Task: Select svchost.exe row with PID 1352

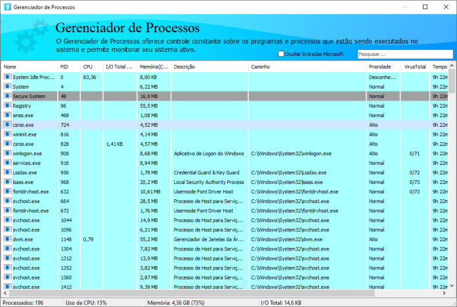Action: click(225, 268)
